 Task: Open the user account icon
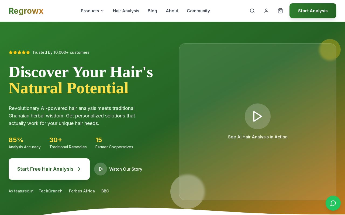pyautogui.click(x=266, y=11)
